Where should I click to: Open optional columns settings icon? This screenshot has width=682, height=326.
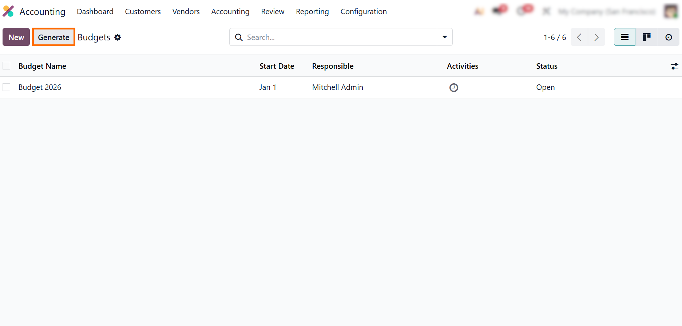[x=674, y=66]
